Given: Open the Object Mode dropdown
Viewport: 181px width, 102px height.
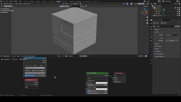Looking at the screenshot, I should (9, 4).
